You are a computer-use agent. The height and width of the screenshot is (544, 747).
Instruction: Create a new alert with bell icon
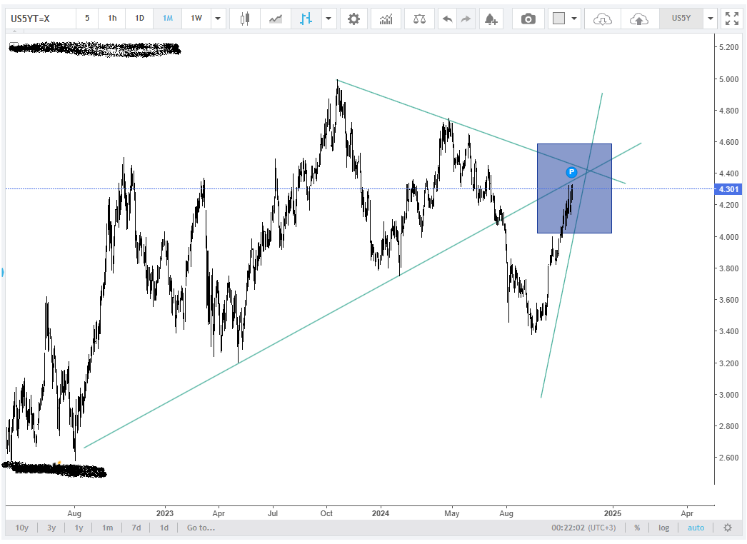(x=490, y=19)
